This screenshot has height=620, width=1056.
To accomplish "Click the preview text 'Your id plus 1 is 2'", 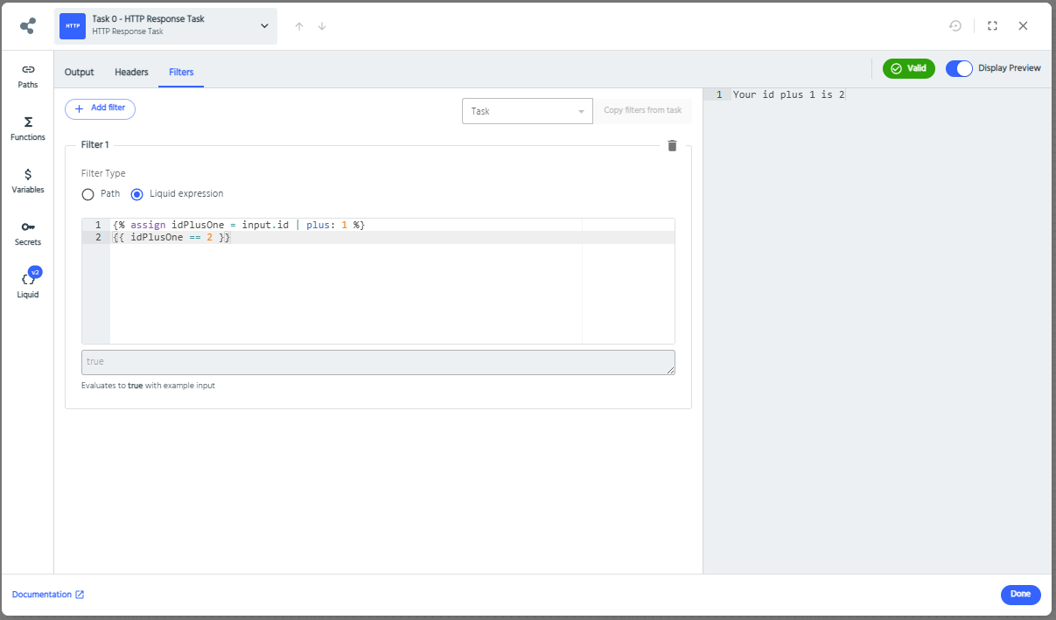I will pos(789,94).
